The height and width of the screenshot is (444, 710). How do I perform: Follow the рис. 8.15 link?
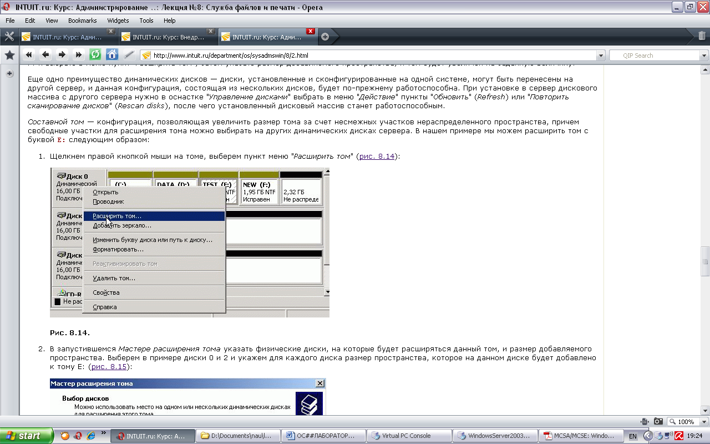coord(109,367)
